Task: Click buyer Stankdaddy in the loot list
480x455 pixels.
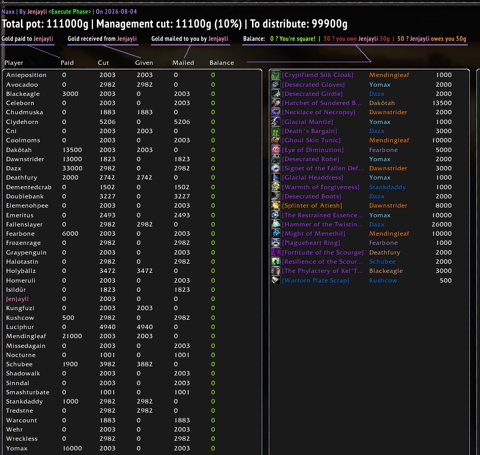Action: tap(387, 187)
